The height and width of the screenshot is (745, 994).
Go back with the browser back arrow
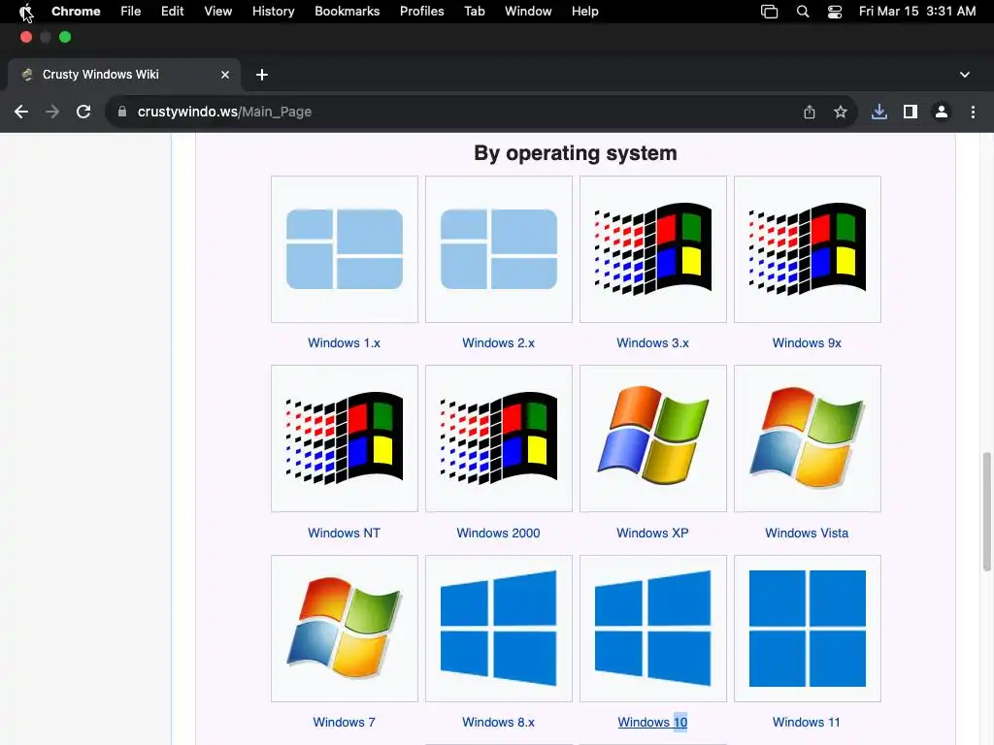tap(21, 113)
